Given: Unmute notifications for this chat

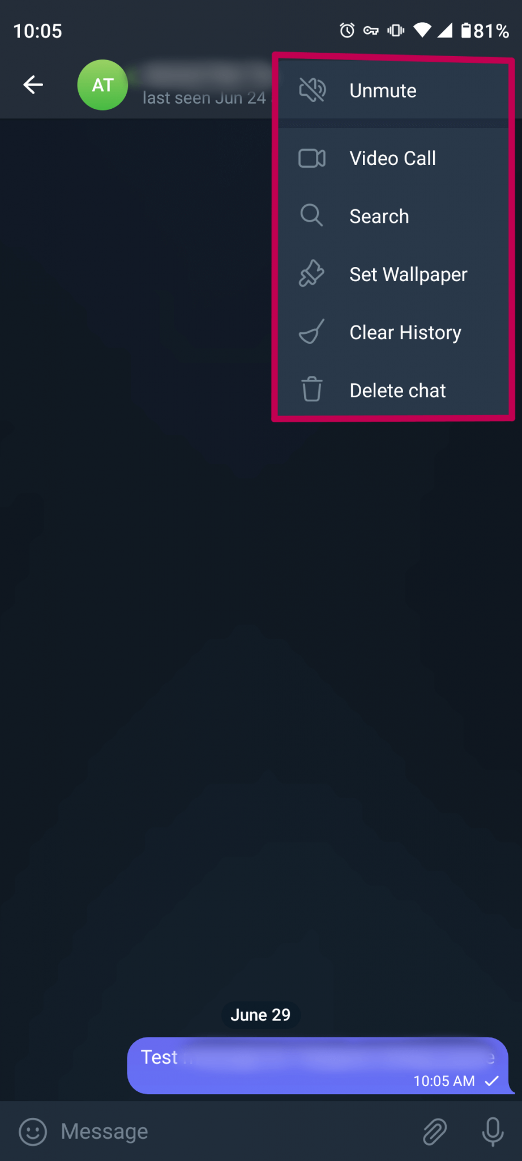Looking at the screenshot, I should click(383, 90).
